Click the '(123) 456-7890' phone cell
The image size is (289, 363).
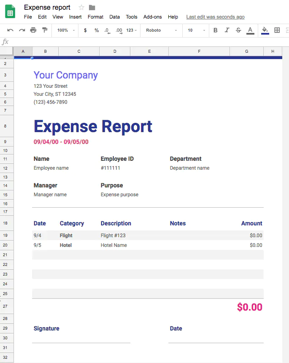click(x=51, y=102)
